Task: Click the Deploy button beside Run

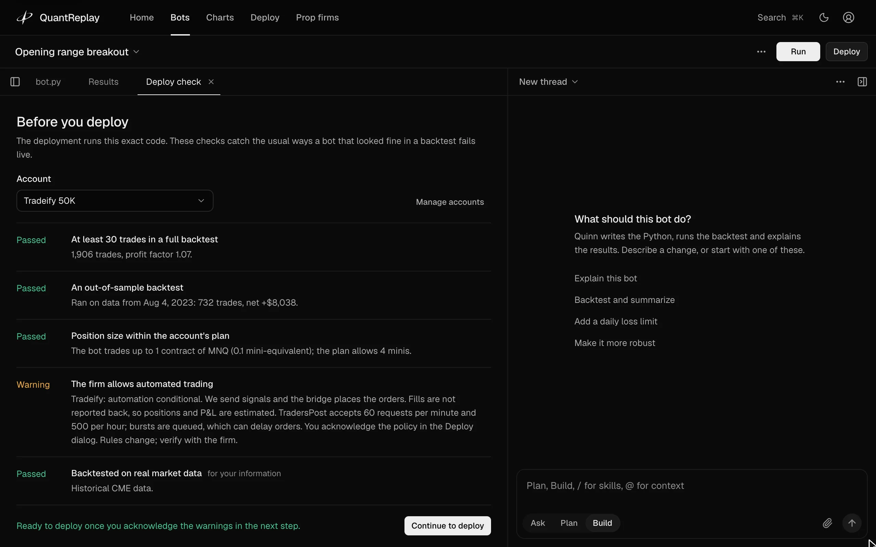Action: [x=846, y=52]
